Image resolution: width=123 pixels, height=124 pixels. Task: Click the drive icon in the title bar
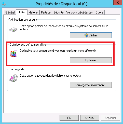pyautogui.click(x=4, y=4)
